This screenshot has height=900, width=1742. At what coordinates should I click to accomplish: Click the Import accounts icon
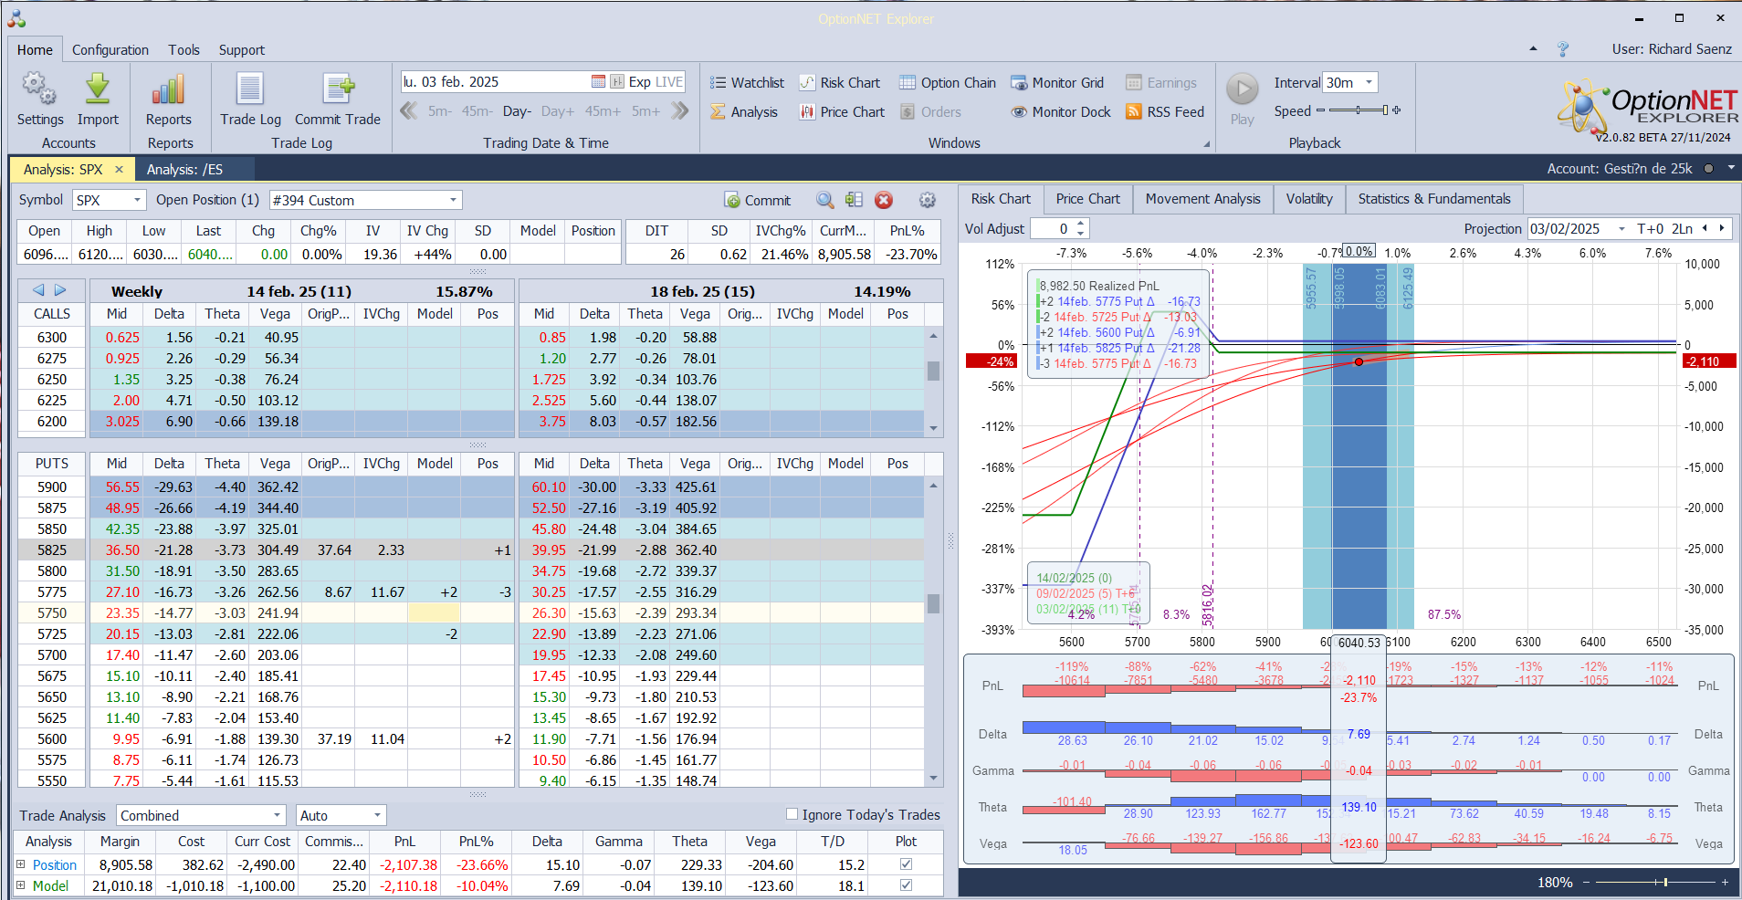point(98,89)
